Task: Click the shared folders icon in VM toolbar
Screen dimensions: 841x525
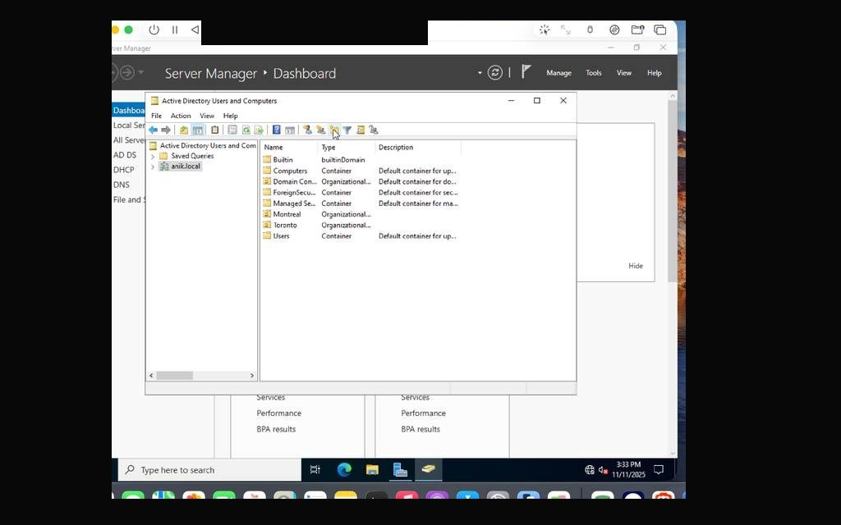Action: tap(637, 30)
